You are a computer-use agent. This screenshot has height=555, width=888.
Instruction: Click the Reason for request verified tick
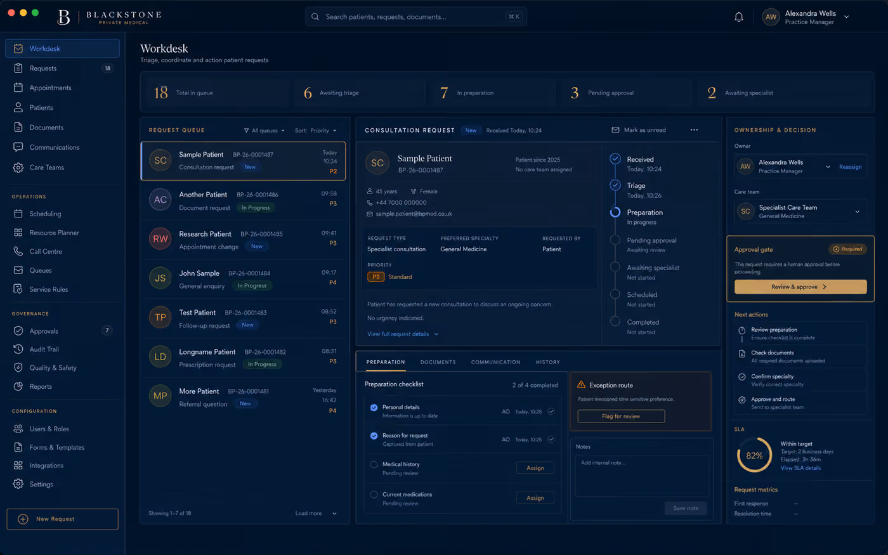551,439
